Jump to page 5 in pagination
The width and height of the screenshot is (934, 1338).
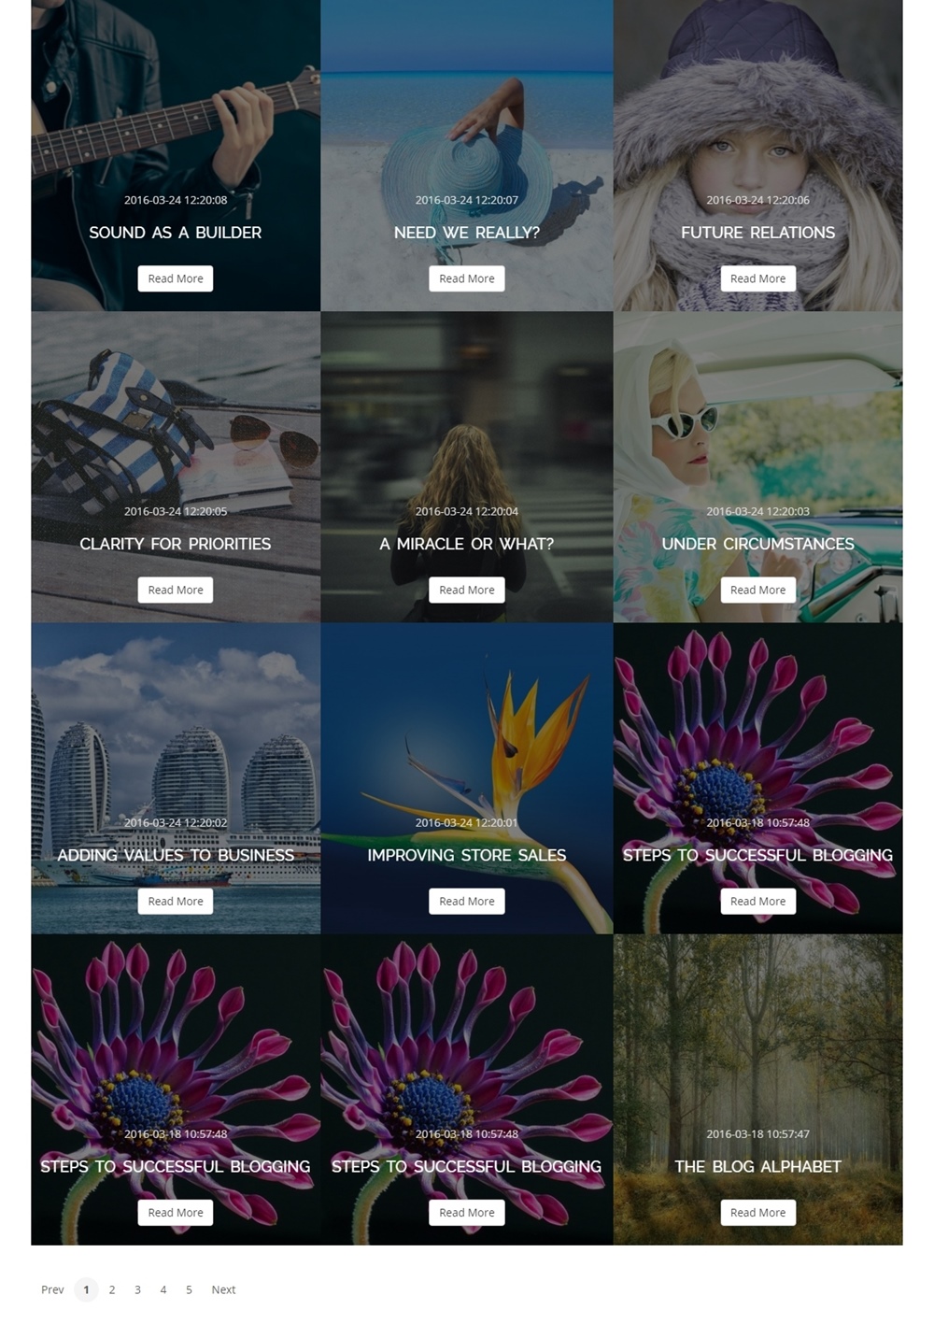click(189, 1289)
